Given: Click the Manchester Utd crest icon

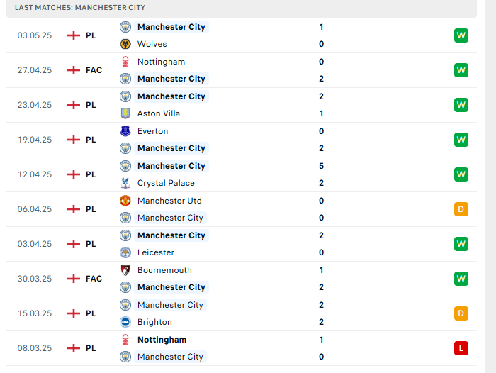Looking at the screenshot, I should pyautogui.click(x=125, y=201).
